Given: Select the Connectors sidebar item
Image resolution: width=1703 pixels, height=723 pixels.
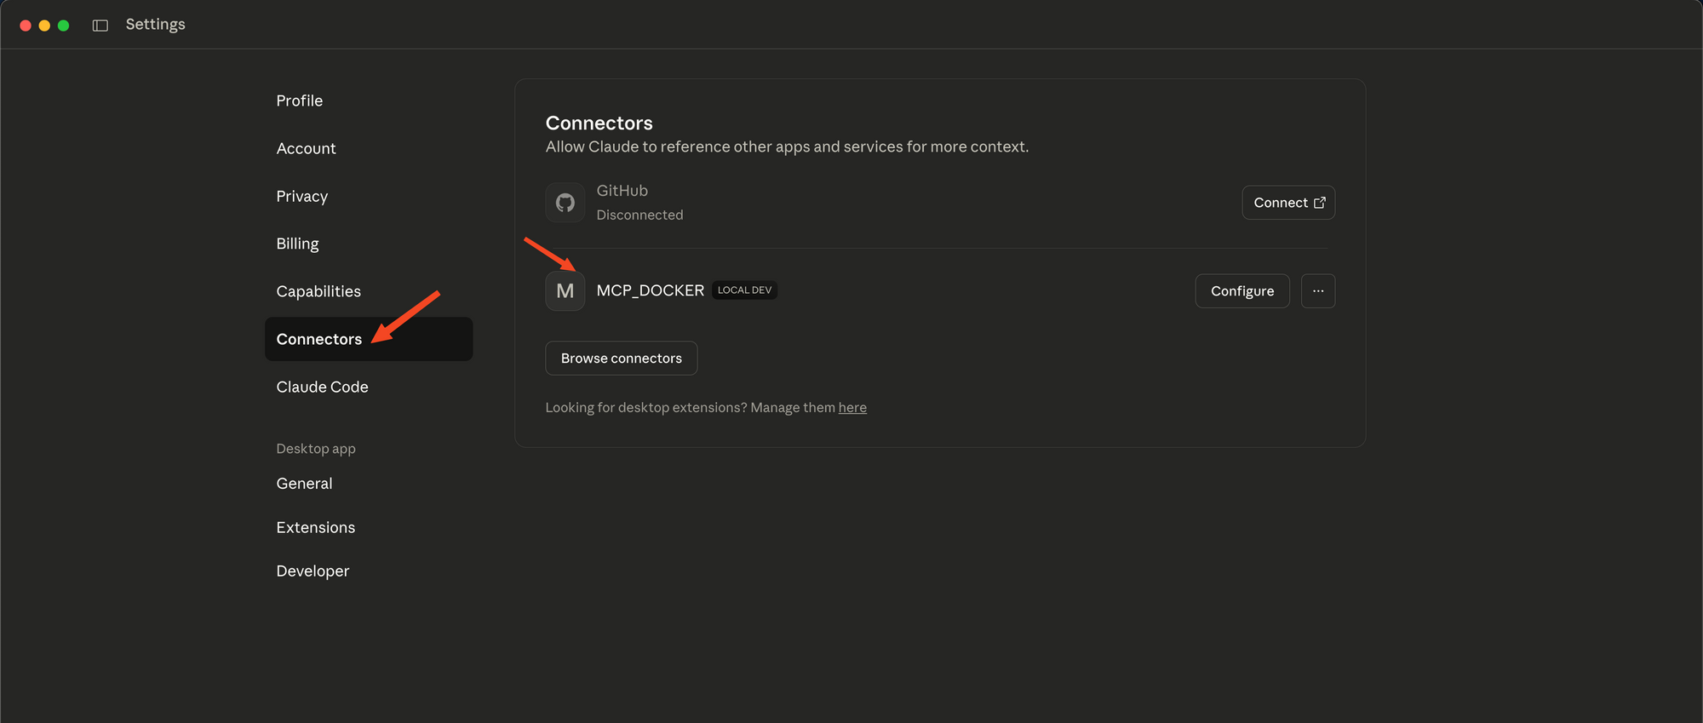Looking at the screenshot, I should tap(319, 339).
